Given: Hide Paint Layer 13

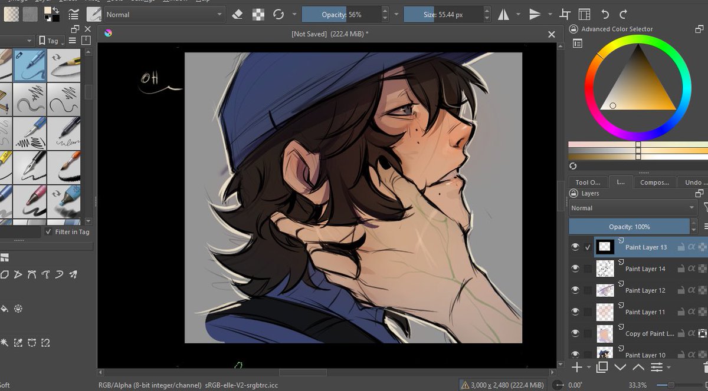Looking at the screenshot, I should [x=575, y=247].
